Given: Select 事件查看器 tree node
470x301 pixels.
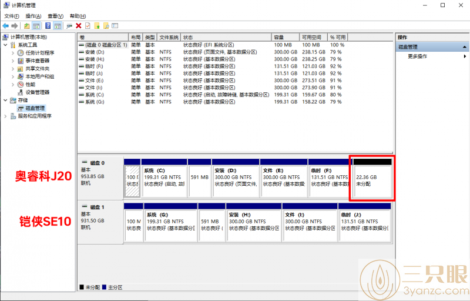Looking at the screenshot, I should click(x=38, y=61).
